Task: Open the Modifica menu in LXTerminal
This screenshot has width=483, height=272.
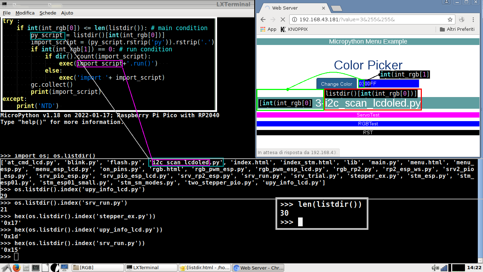Action: tap(25, 13)
